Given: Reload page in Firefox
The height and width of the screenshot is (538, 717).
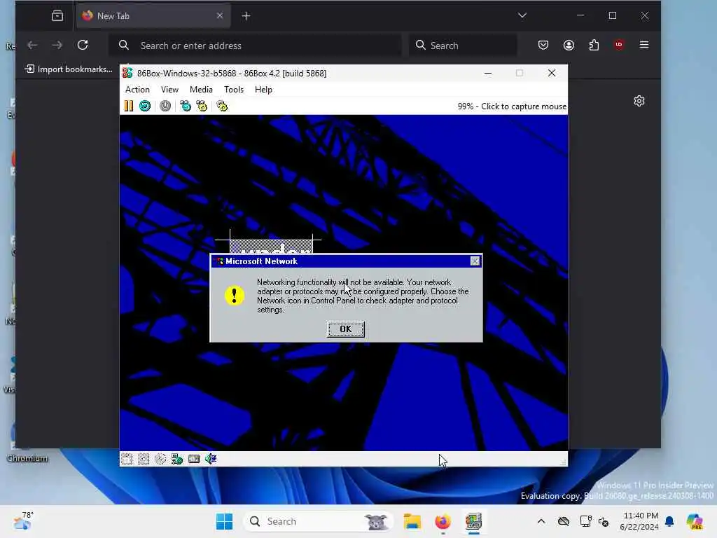Looking at the screenshot, I should 83,46.
